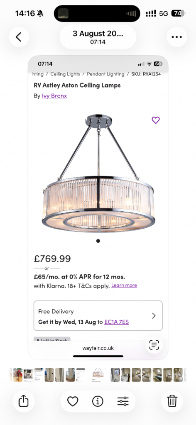196x425 pixels.
Task: Select the Pendant Lighting breadcrumb
Action: tap(105, 74)
